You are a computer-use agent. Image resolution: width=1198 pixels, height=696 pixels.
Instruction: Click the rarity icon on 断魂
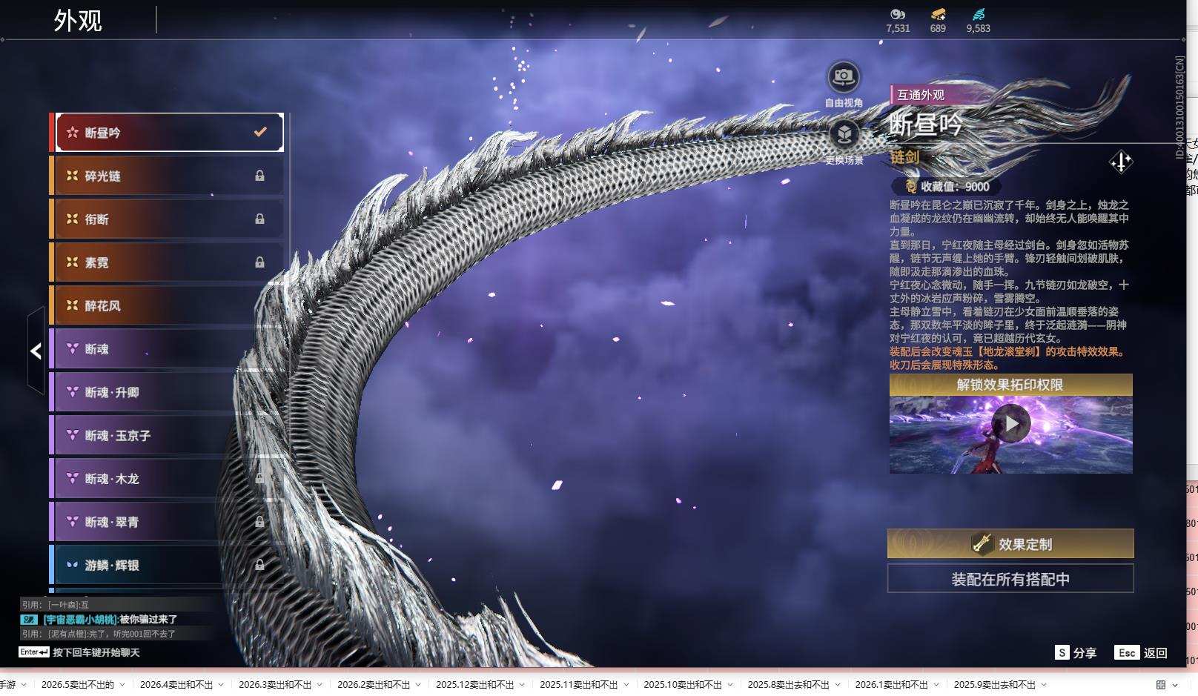(73, 348)
